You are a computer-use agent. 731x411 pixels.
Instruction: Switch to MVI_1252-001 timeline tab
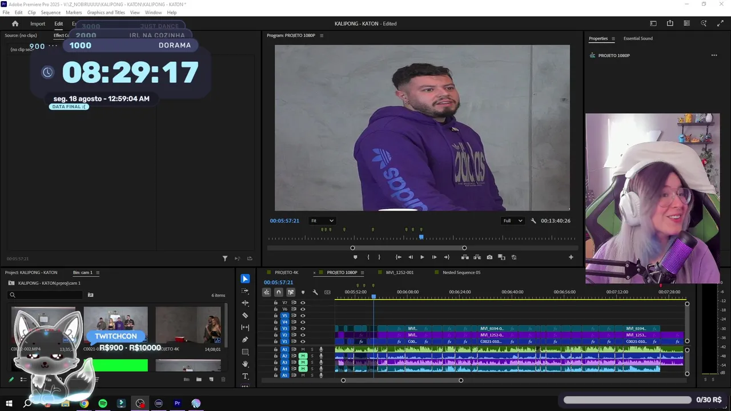click(x=400, y=273)
